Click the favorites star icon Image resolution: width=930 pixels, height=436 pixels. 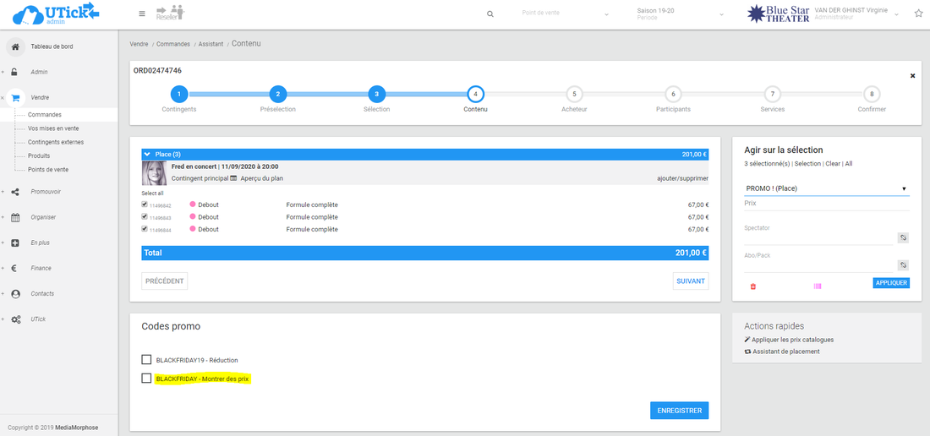click(918, 14)
